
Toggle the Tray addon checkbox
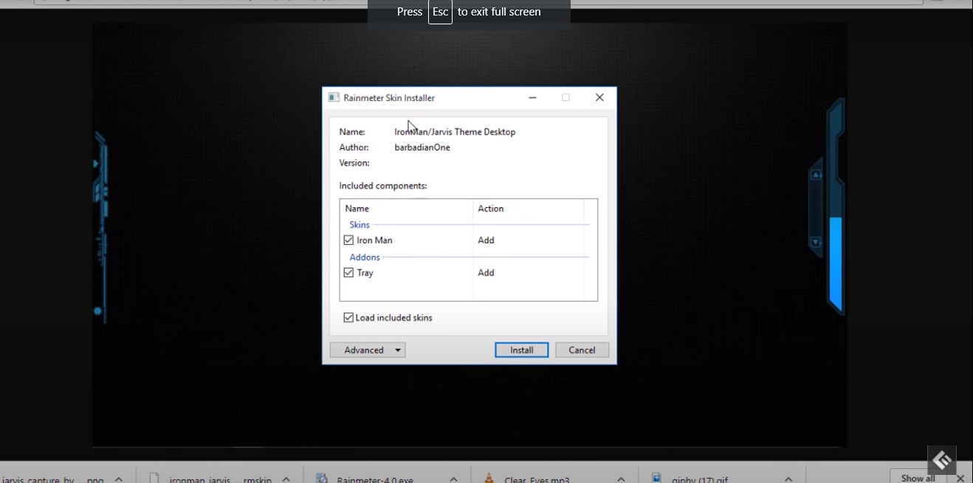(348, 273)
